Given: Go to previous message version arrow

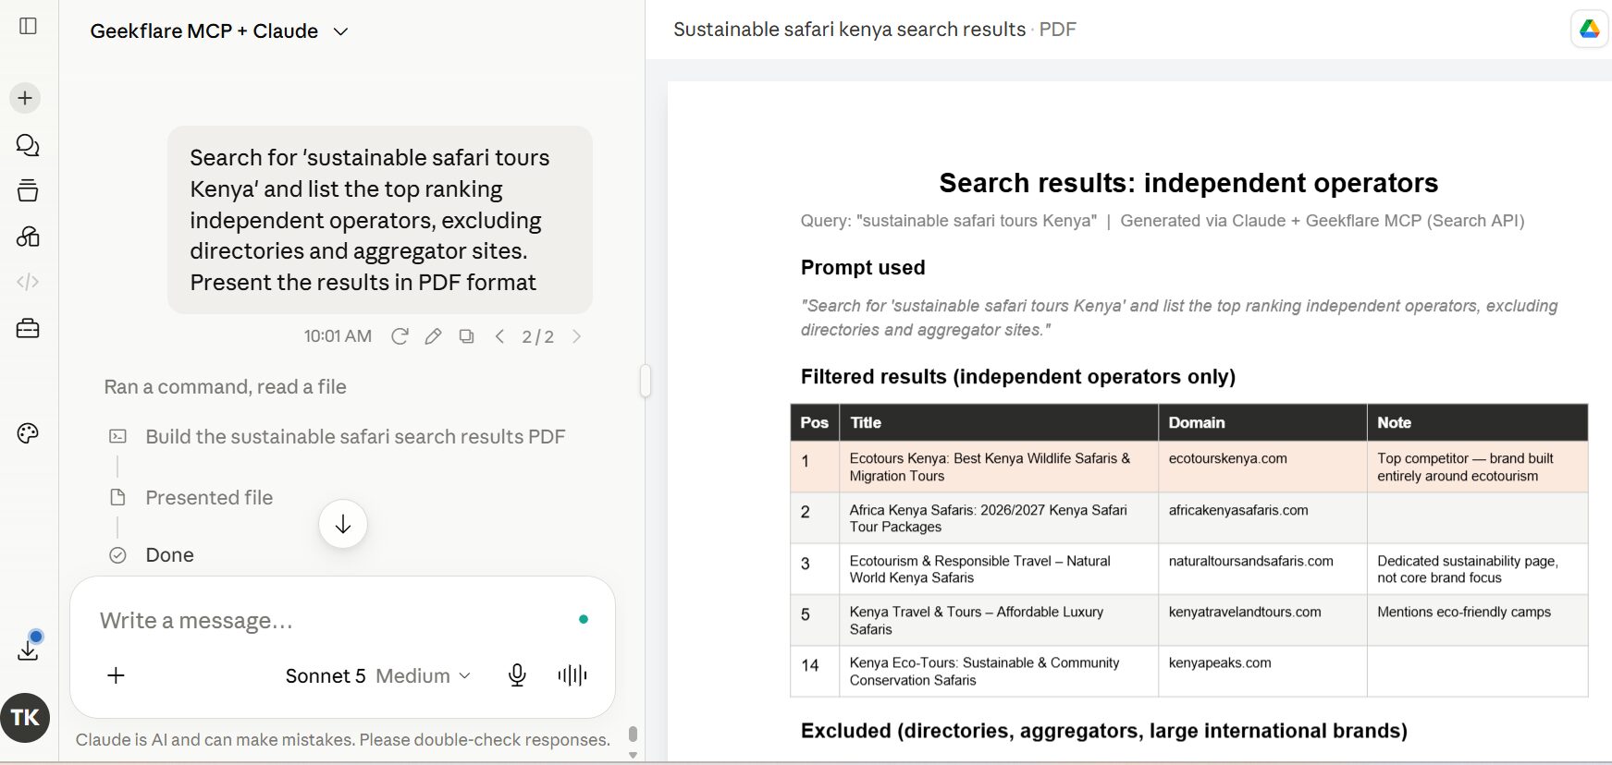Looking at the screenshot, I should click(499, 336).
